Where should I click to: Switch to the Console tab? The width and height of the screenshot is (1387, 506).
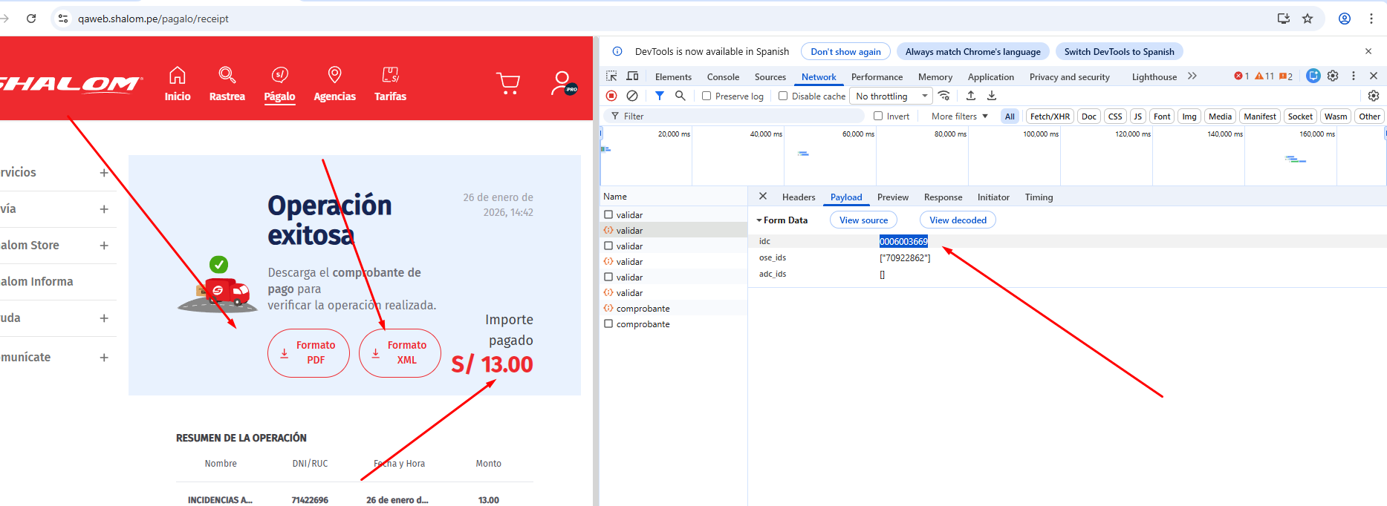(x=722, y=77)
